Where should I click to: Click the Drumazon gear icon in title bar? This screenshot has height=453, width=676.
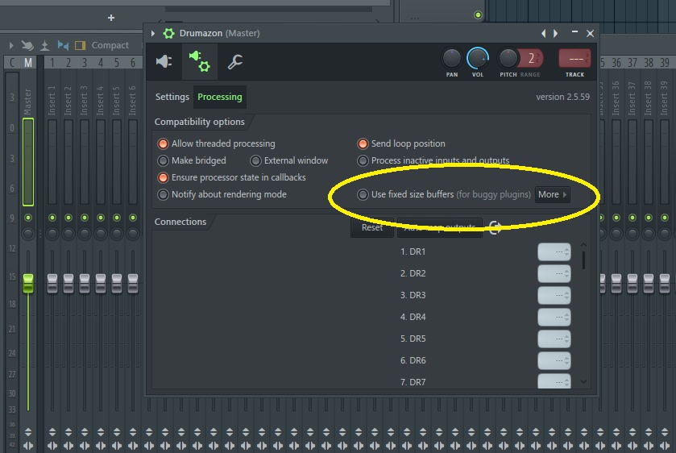coord(168,33)
